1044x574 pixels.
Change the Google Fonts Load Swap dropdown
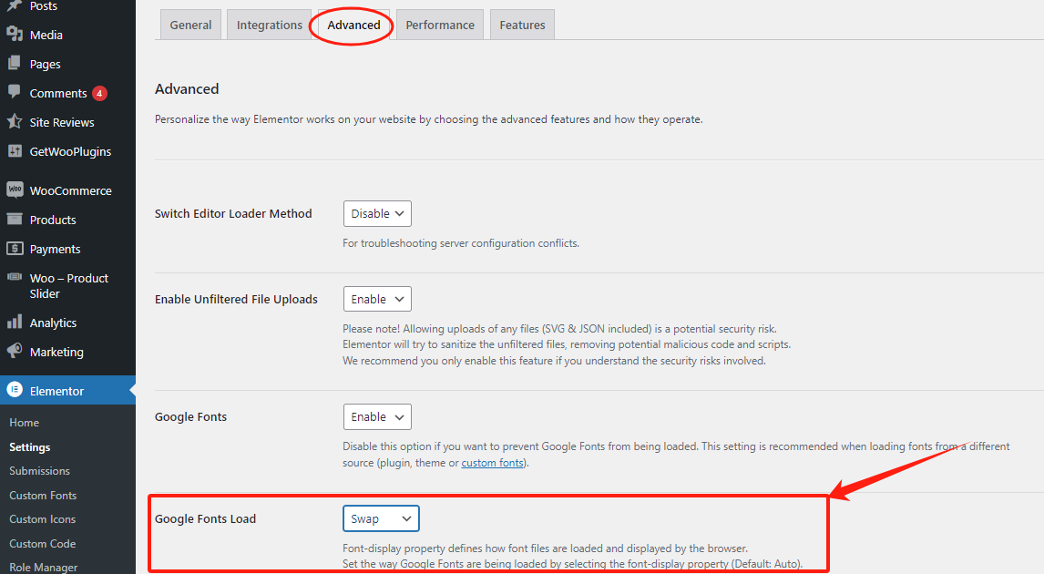381,518
